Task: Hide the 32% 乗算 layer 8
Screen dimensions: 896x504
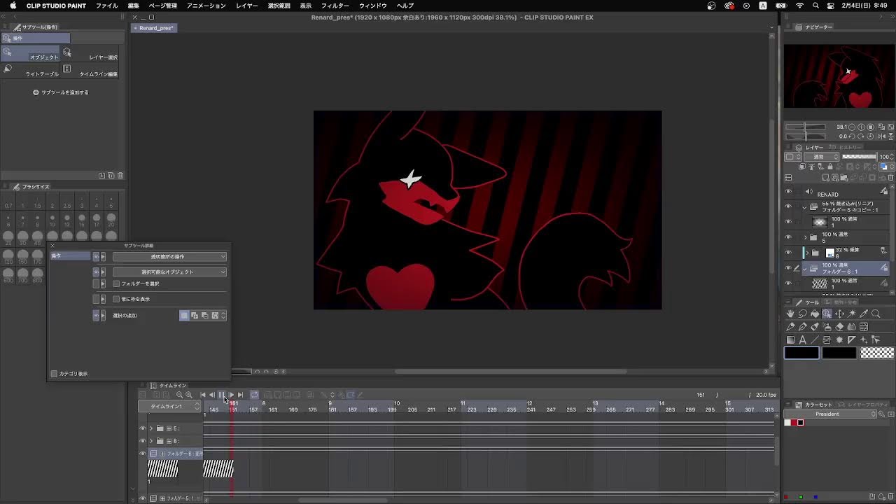Action: pos(788,253)
